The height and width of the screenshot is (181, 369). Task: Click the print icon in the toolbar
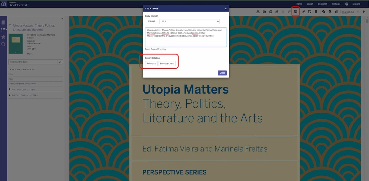click(277, 11)
